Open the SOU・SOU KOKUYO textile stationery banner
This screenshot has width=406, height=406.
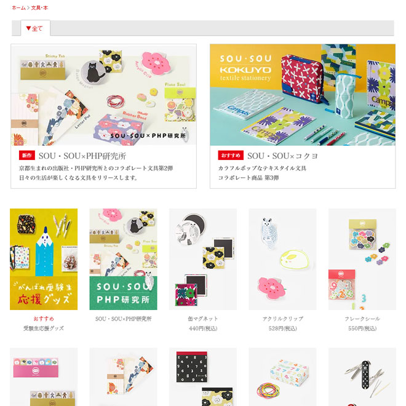tap(303, 95)
